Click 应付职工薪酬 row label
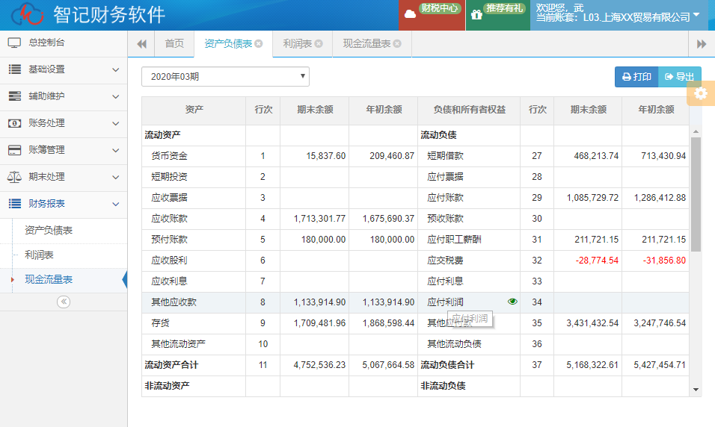The image size is (715, 427). pos(454,240)
